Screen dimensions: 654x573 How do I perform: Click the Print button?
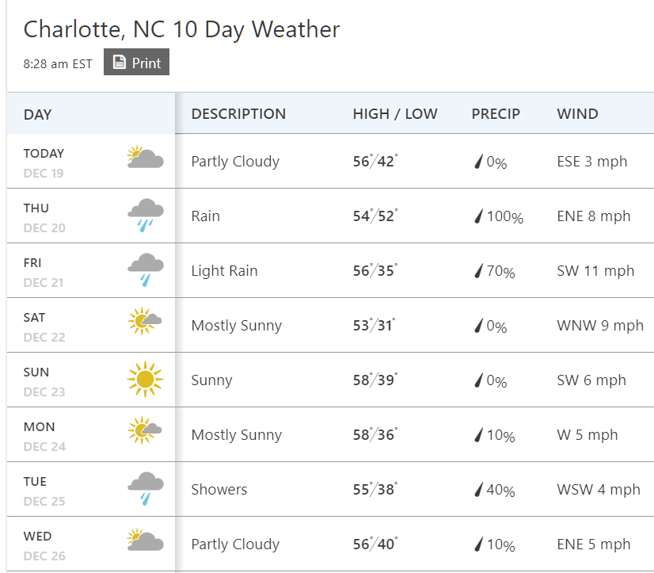tap(136, 62)
